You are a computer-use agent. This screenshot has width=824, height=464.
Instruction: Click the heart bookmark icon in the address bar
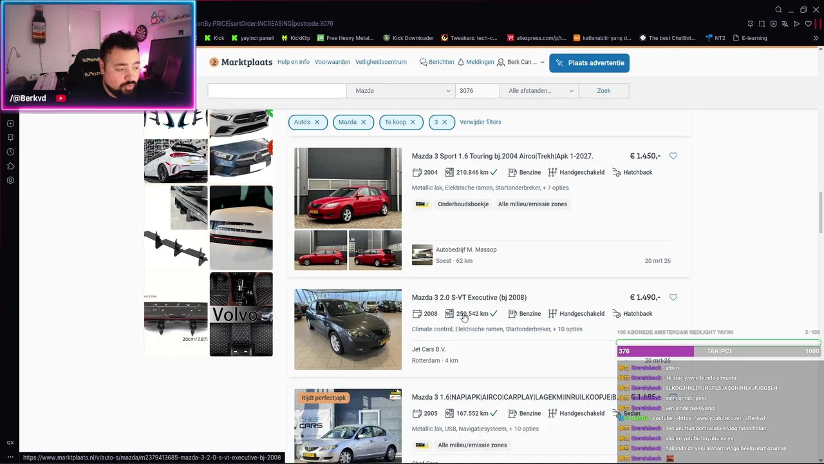[808, 24]
